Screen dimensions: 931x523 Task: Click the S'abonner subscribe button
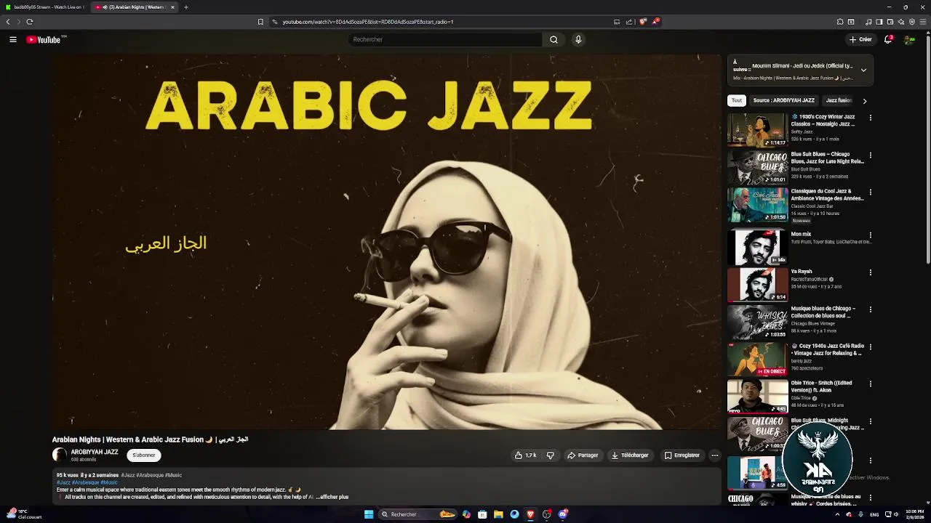click(x=143, y=455)
